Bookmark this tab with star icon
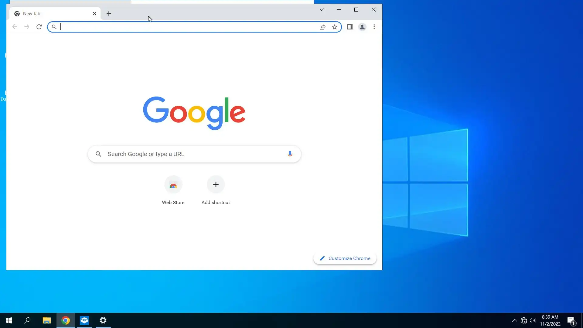 (x=335, y=27)
